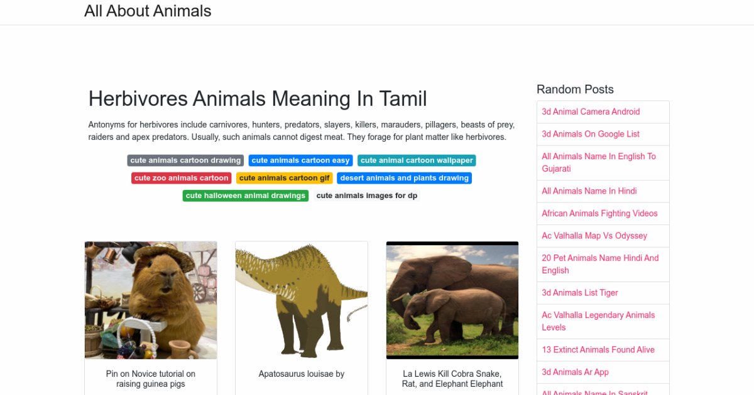Viewport: 754px width, 395px height.
Task: Click the All About Animals site title
Action: [x=148, y=11]
